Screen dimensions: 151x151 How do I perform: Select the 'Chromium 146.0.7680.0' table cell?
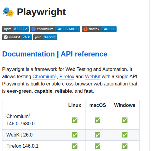click(x=33, y=120)
